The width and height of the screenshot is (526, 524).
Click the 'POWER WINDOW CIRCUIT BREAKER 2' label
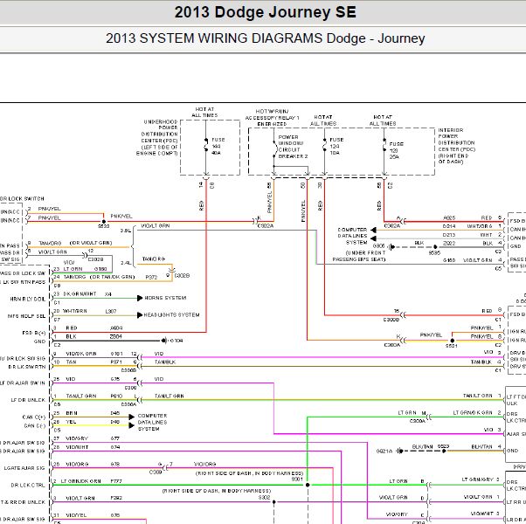click(293, 147)
